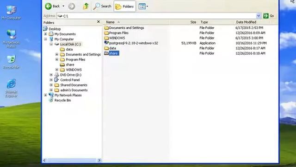Click the 53,199 KB size cell
296x167 pixels.
pos(189,43)
